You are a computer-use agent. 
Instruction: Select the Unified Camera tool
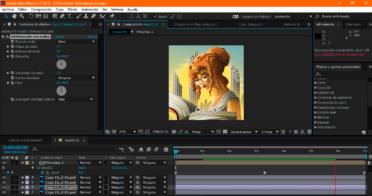[38, 16]
